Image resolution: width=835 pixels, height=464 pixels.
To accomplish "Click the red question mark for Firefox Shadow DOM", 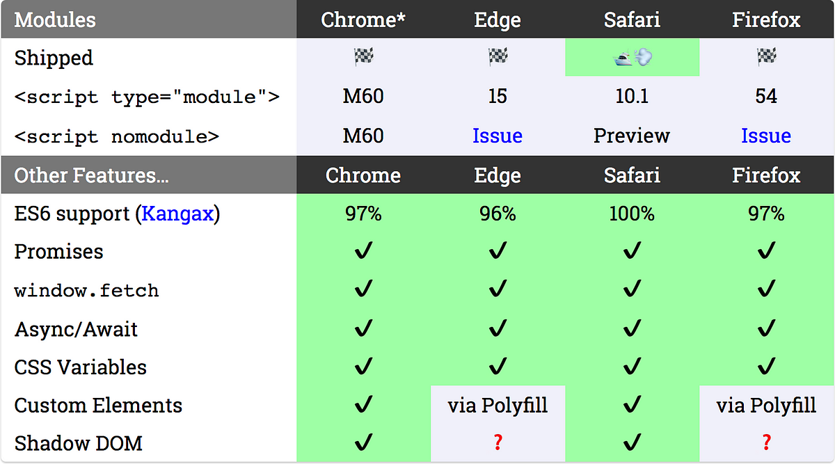I will coord(766,442).
